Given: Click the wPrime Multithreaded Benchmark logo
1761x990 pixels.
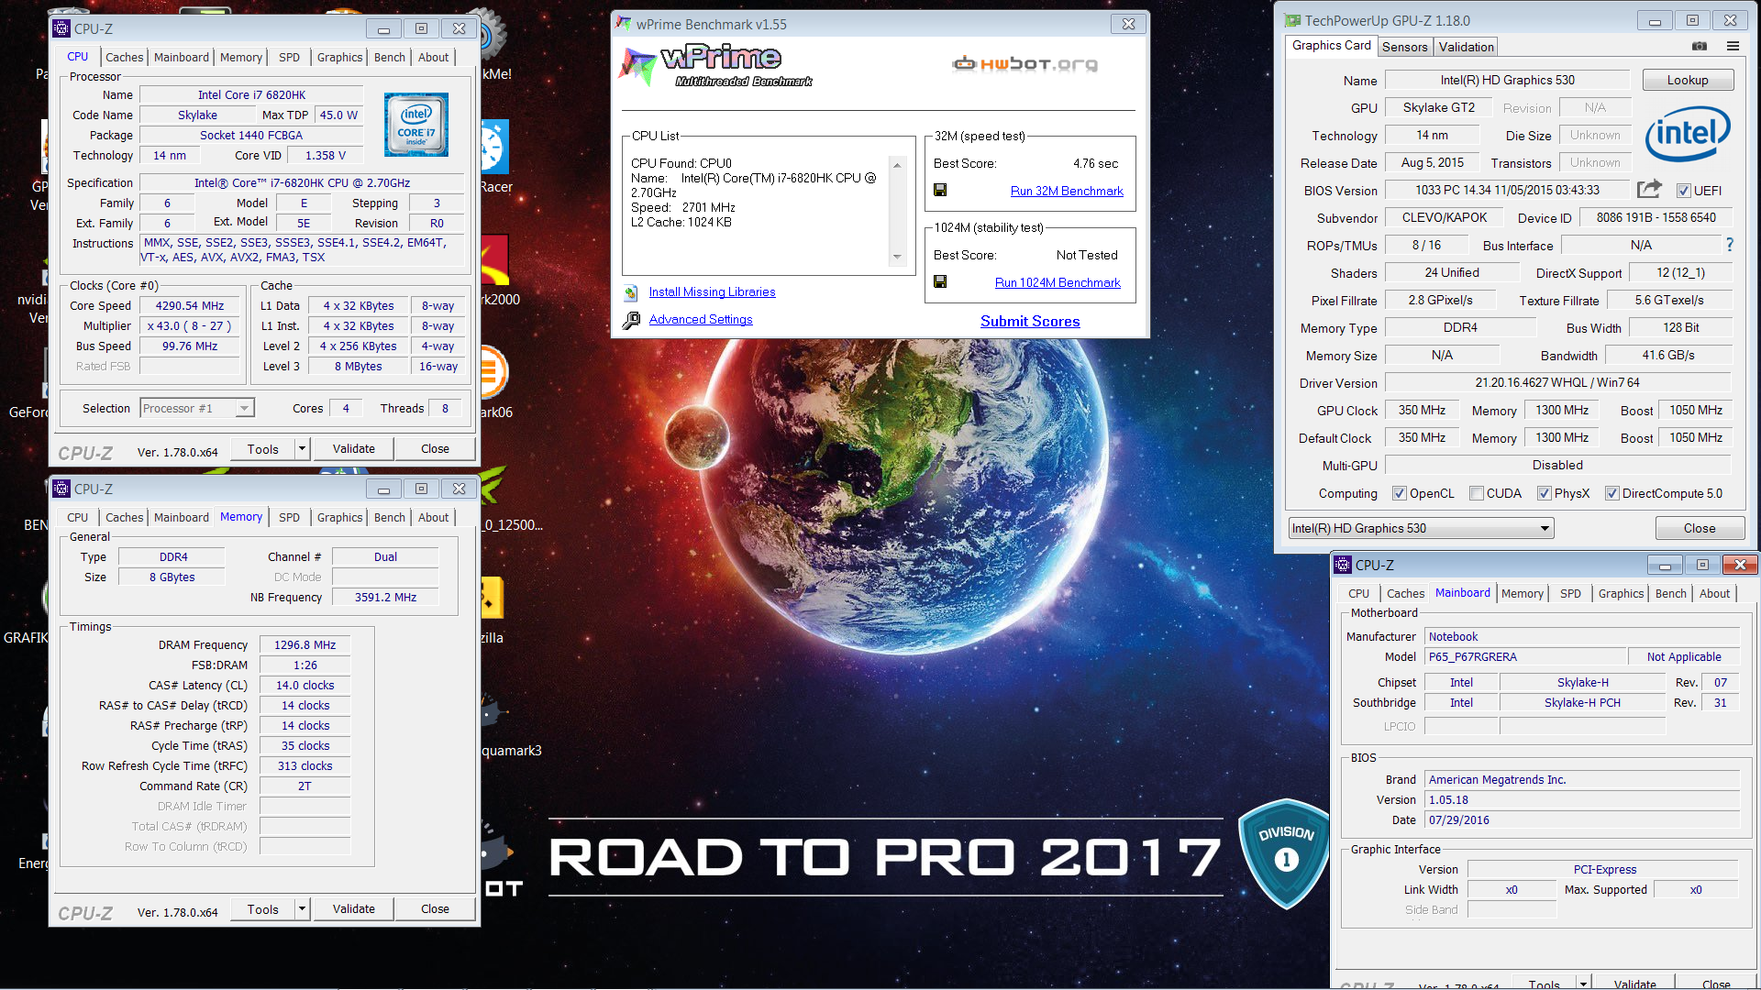Looking at the screenshot, I should tap(717, 66).
